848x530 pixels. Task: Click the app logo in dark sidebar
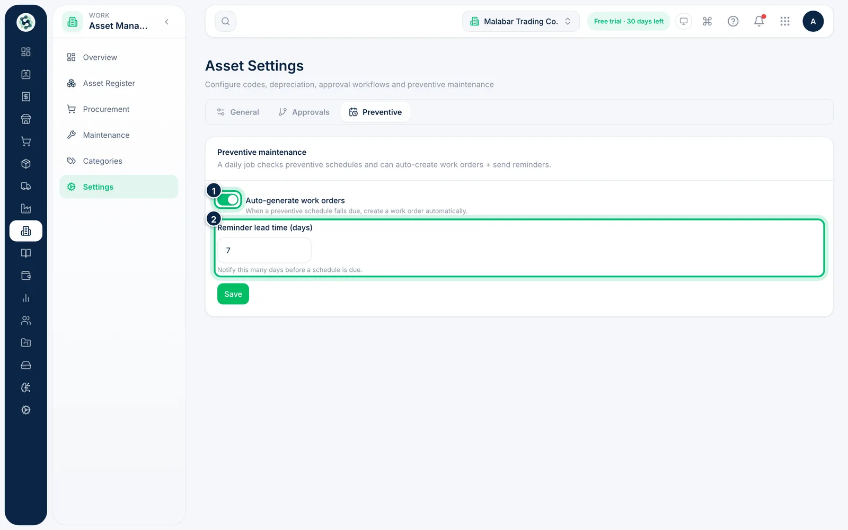click(x=25, y=22)
